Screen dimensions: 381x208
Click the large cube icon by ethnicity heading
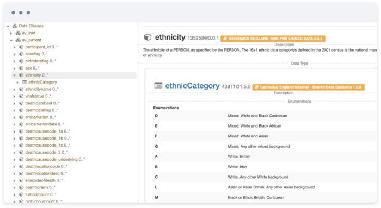tap(148, 37)
